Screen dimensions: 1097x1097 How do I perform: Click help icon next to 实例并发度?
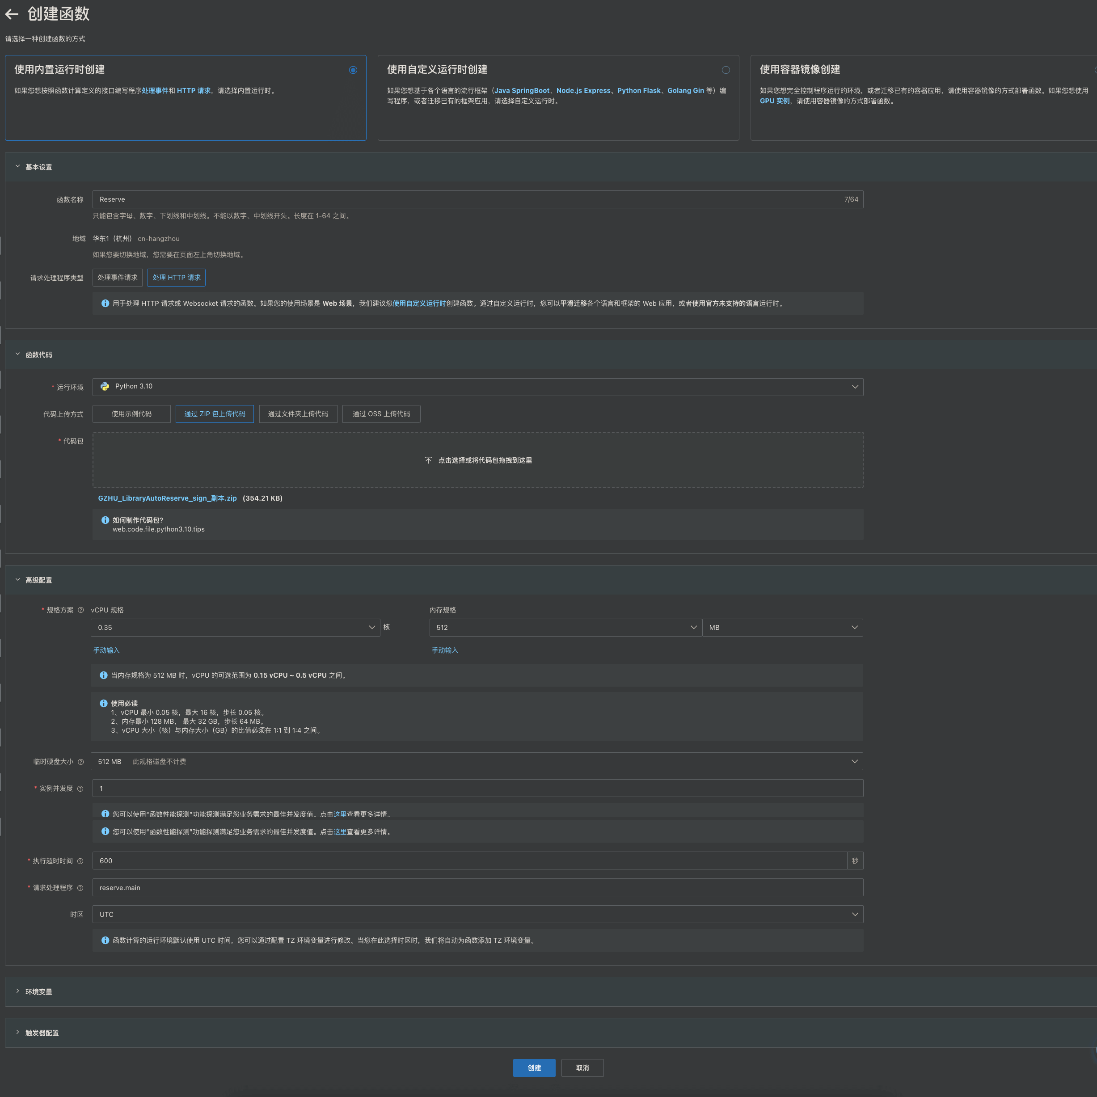(x=80, y=788)
